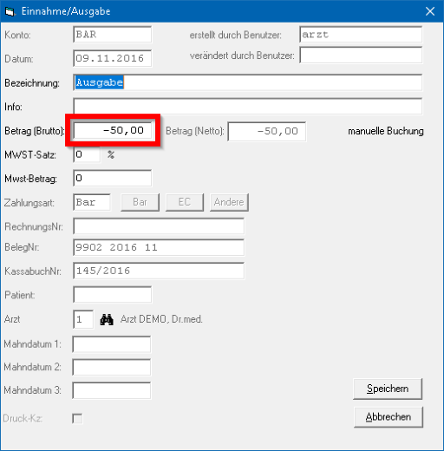The width and height of the screenshot is (444, 451).
Task: Click the Konto field containing BAR
Action: pos(113,35)
